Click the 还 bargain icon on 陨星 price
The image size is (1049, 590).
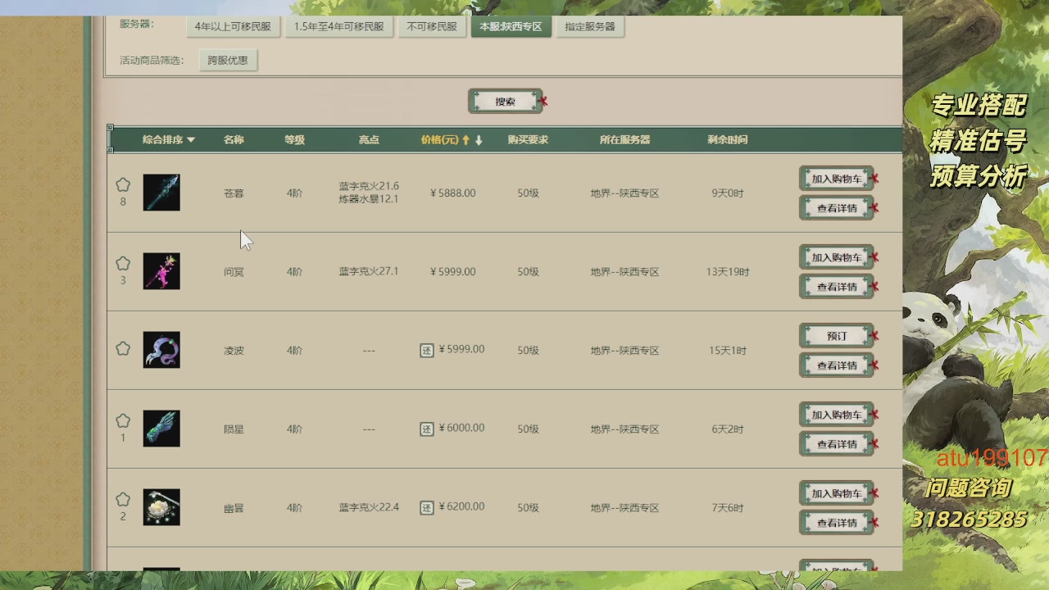pyautogui.click(x=427, y=429)
